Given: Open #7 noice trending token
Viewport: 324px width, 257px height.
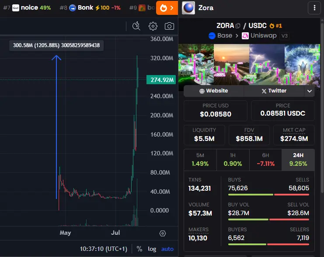Looking at the screenshot, I should tap(27, 8).
